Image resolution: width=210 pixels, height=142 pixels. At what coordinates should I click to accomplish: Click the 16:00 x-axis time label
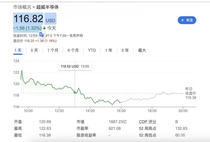pos(121,111)
